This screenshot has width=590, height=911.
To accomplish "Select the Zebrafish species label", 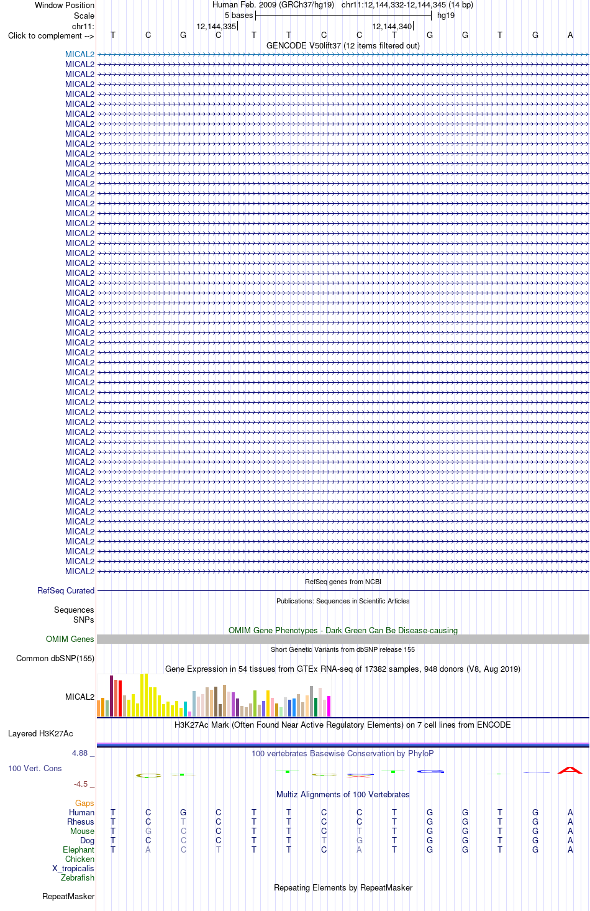I will (x=78, y=877).
